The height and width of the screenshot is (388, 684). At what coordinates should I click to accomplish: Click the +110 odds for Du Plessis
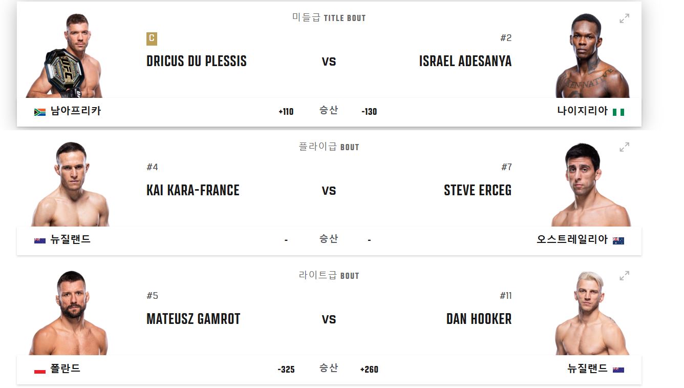[287, 111]
